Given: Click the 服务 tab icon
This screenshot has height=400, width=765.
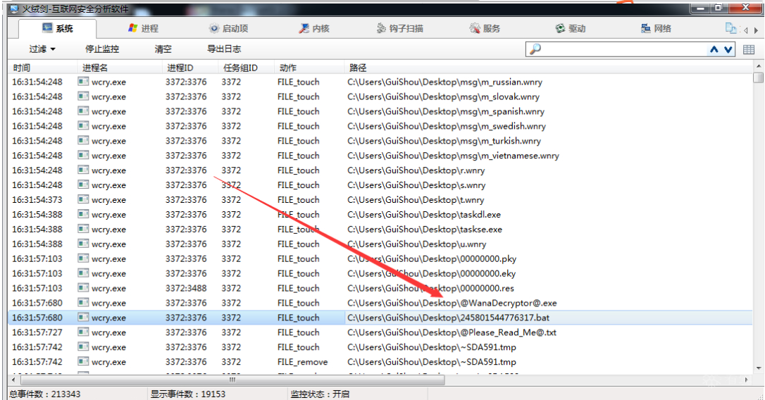Looking at the screenshot, I should (x=475, y=28).
